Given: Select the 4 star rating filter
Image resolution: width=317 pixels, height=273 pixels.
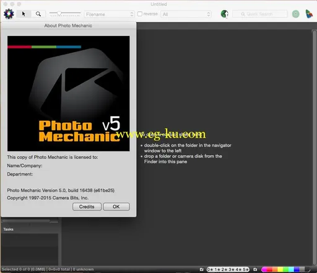Looking at the screenshot, I should [x=238, y=269].
